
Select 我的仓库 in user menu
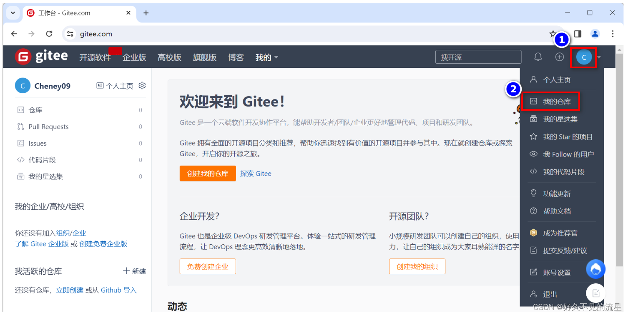tap(562, 101)
